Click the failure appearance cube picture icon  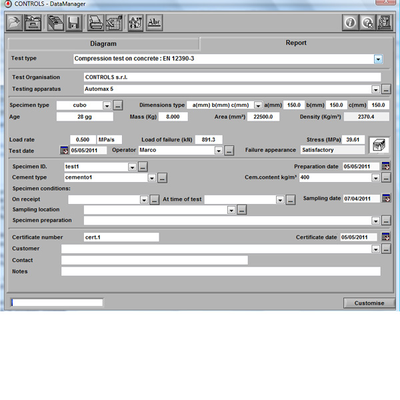pyautogui.click(x=379, y=145)
